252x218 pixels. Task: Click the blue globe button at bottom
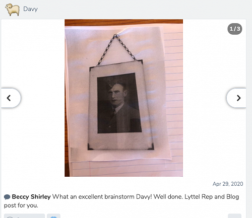[53, 216]
